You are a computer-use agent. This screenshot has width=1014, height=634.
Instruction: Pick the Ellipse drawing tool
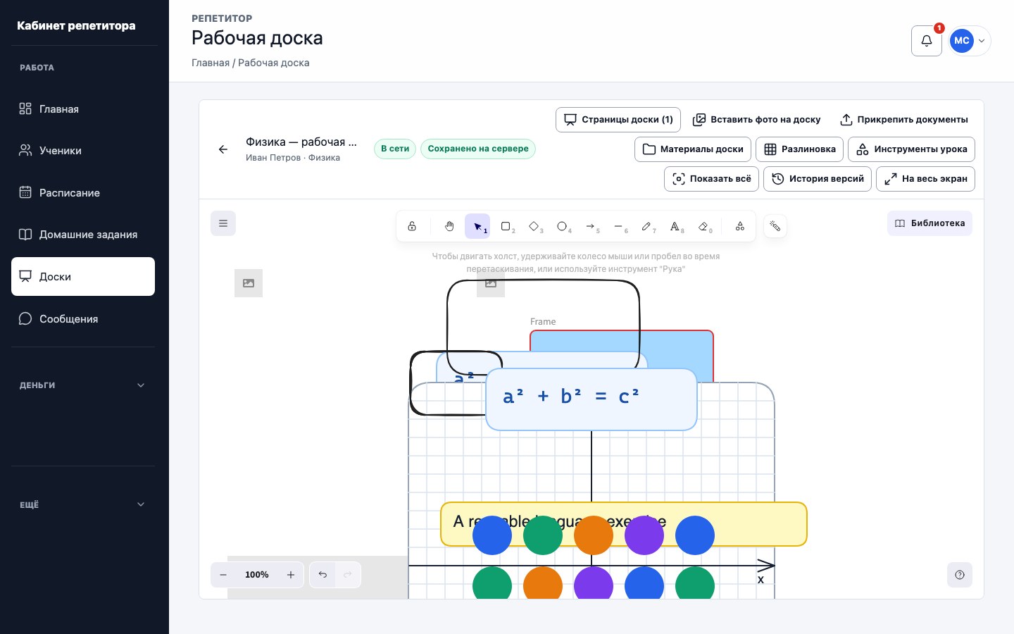[563, 226]
